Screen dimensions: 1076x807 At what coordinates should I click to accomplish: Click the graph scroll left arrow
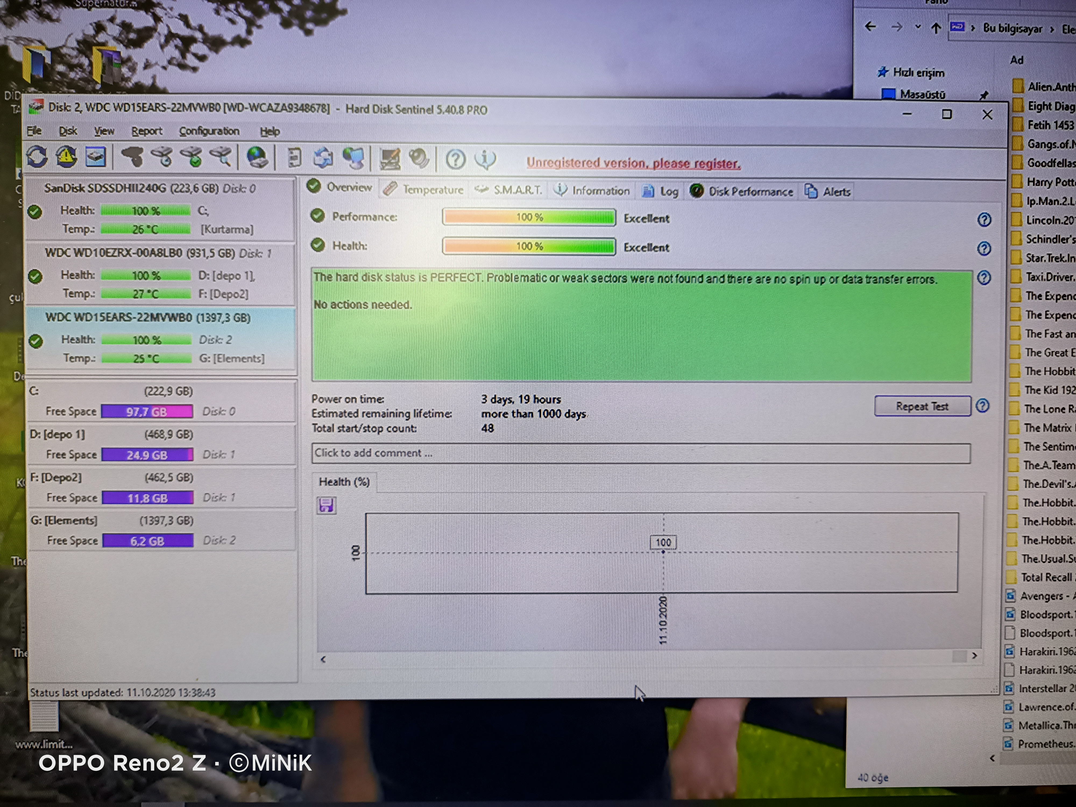coord(323,659)
